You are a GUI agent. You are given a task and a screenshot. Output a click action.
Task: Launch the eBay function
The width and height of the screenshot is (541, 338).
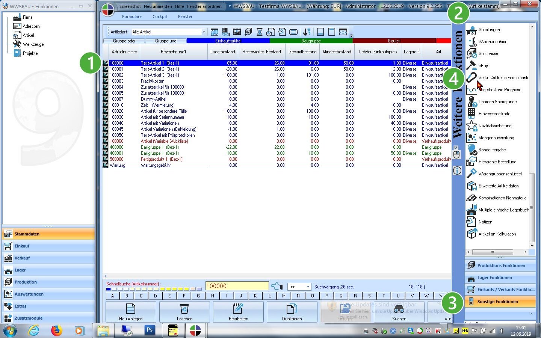[483, 66]
